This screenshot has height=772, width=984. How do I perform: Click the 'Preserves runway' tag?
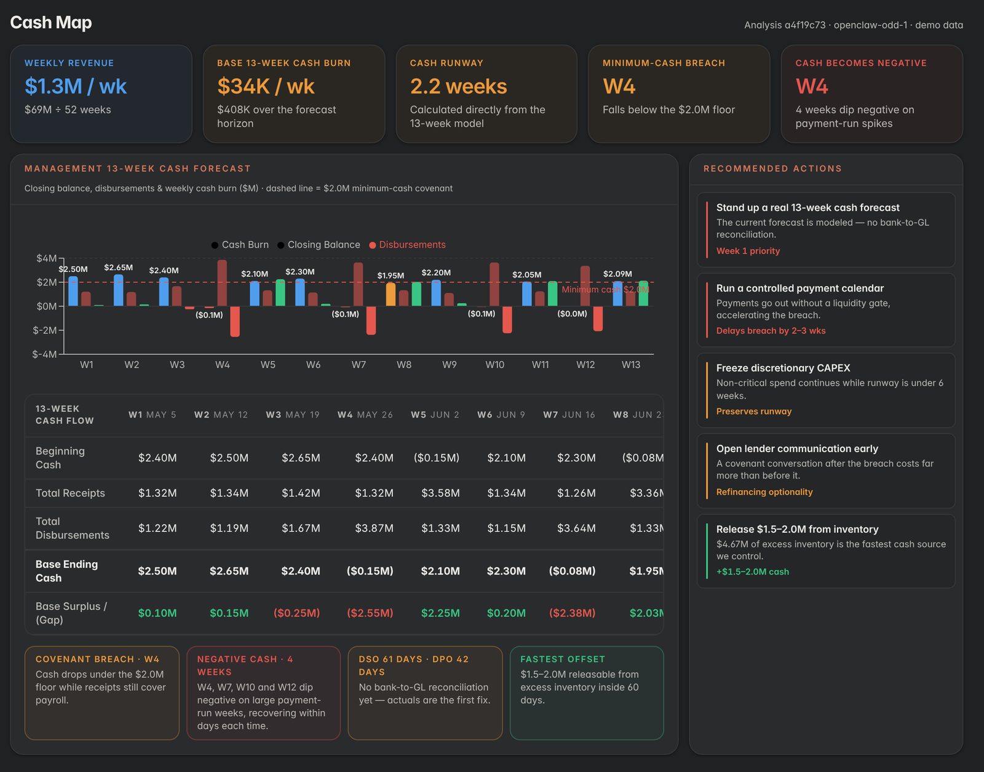753,412
